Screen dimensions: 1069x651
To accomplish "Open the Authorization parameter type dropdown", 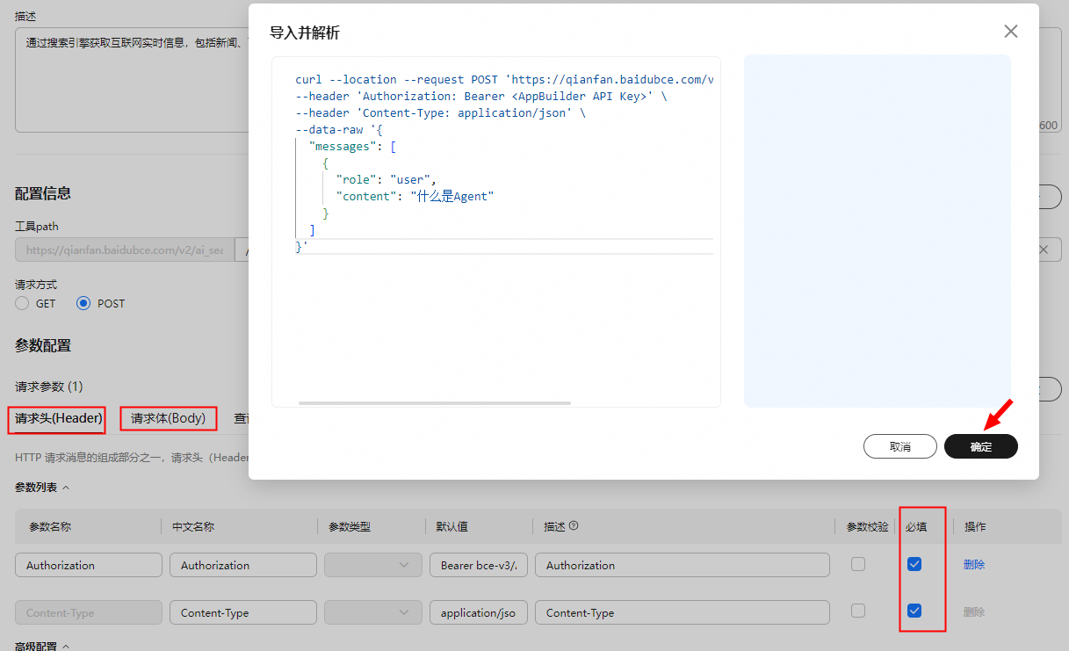I will (373, 565).
